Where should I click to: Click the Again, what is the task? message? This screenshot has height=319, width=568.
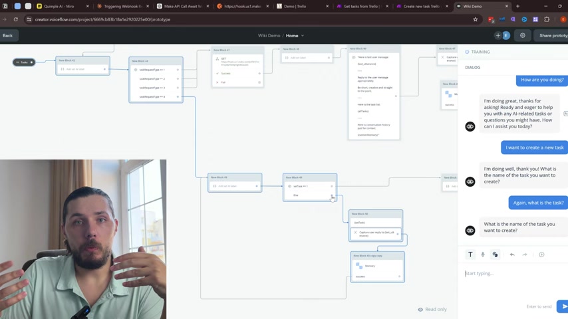click(538, 203)
